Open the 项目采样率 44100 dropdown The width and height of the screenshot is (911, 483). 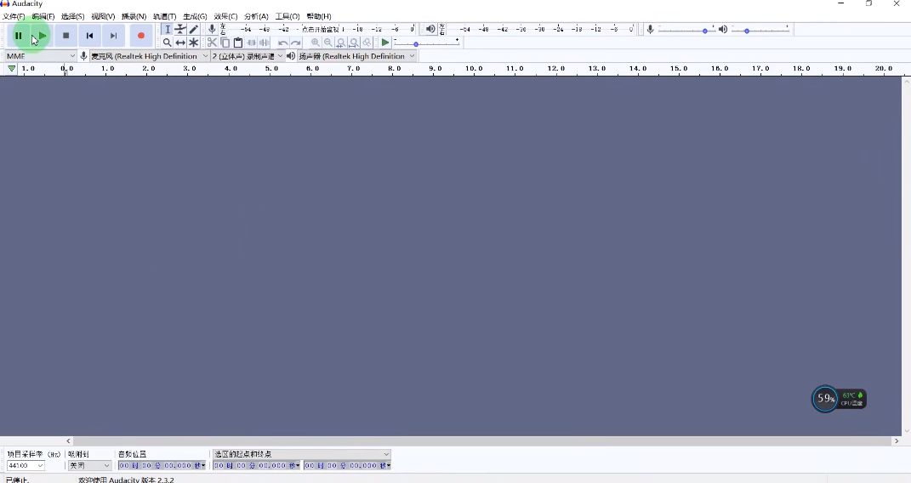(26, 466)
